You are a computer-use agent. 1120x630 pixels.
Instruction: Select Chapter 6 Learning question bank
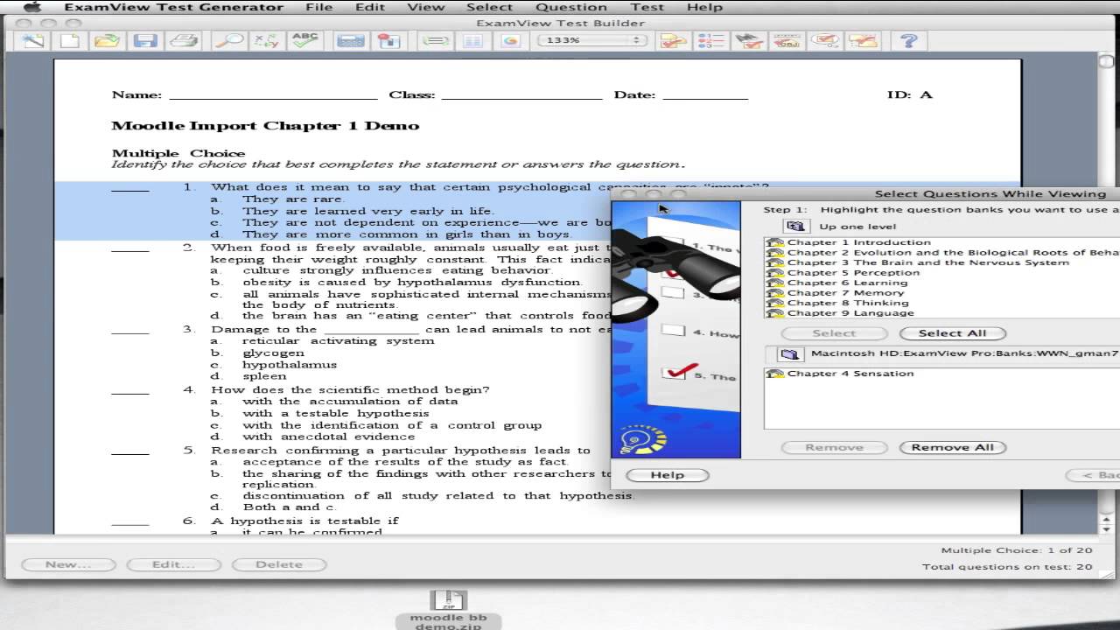pos(837,283)
